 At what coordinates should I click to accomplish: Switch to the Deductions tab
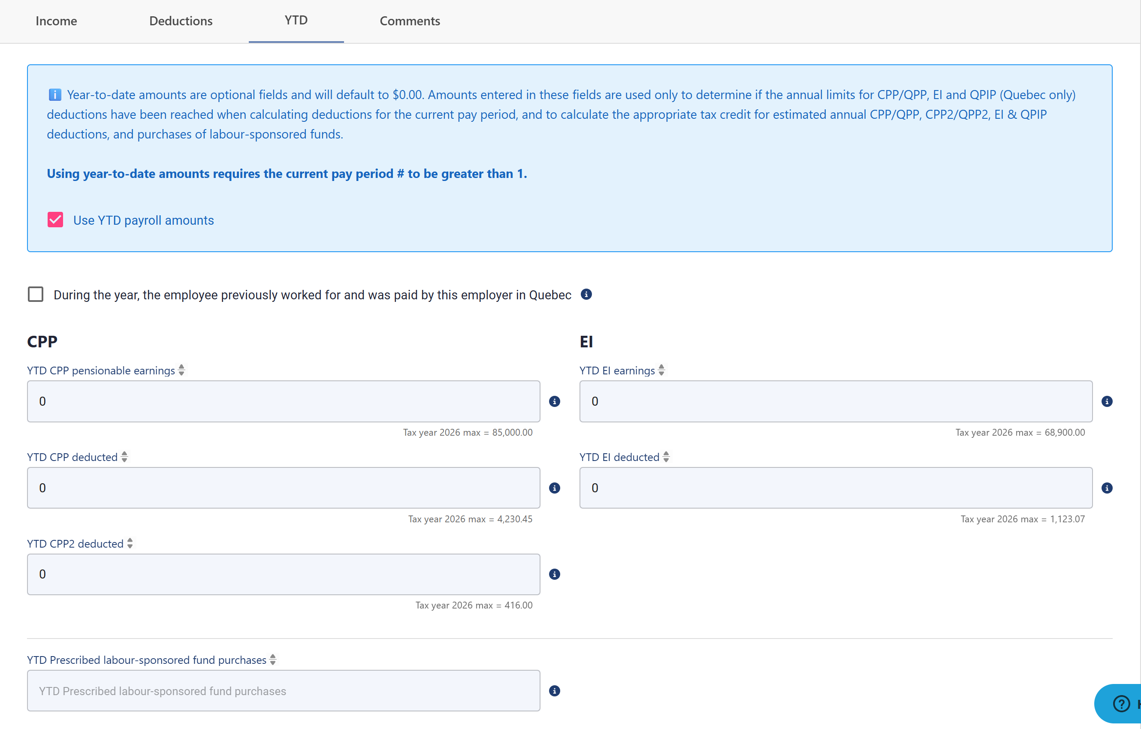pos(181,21)
